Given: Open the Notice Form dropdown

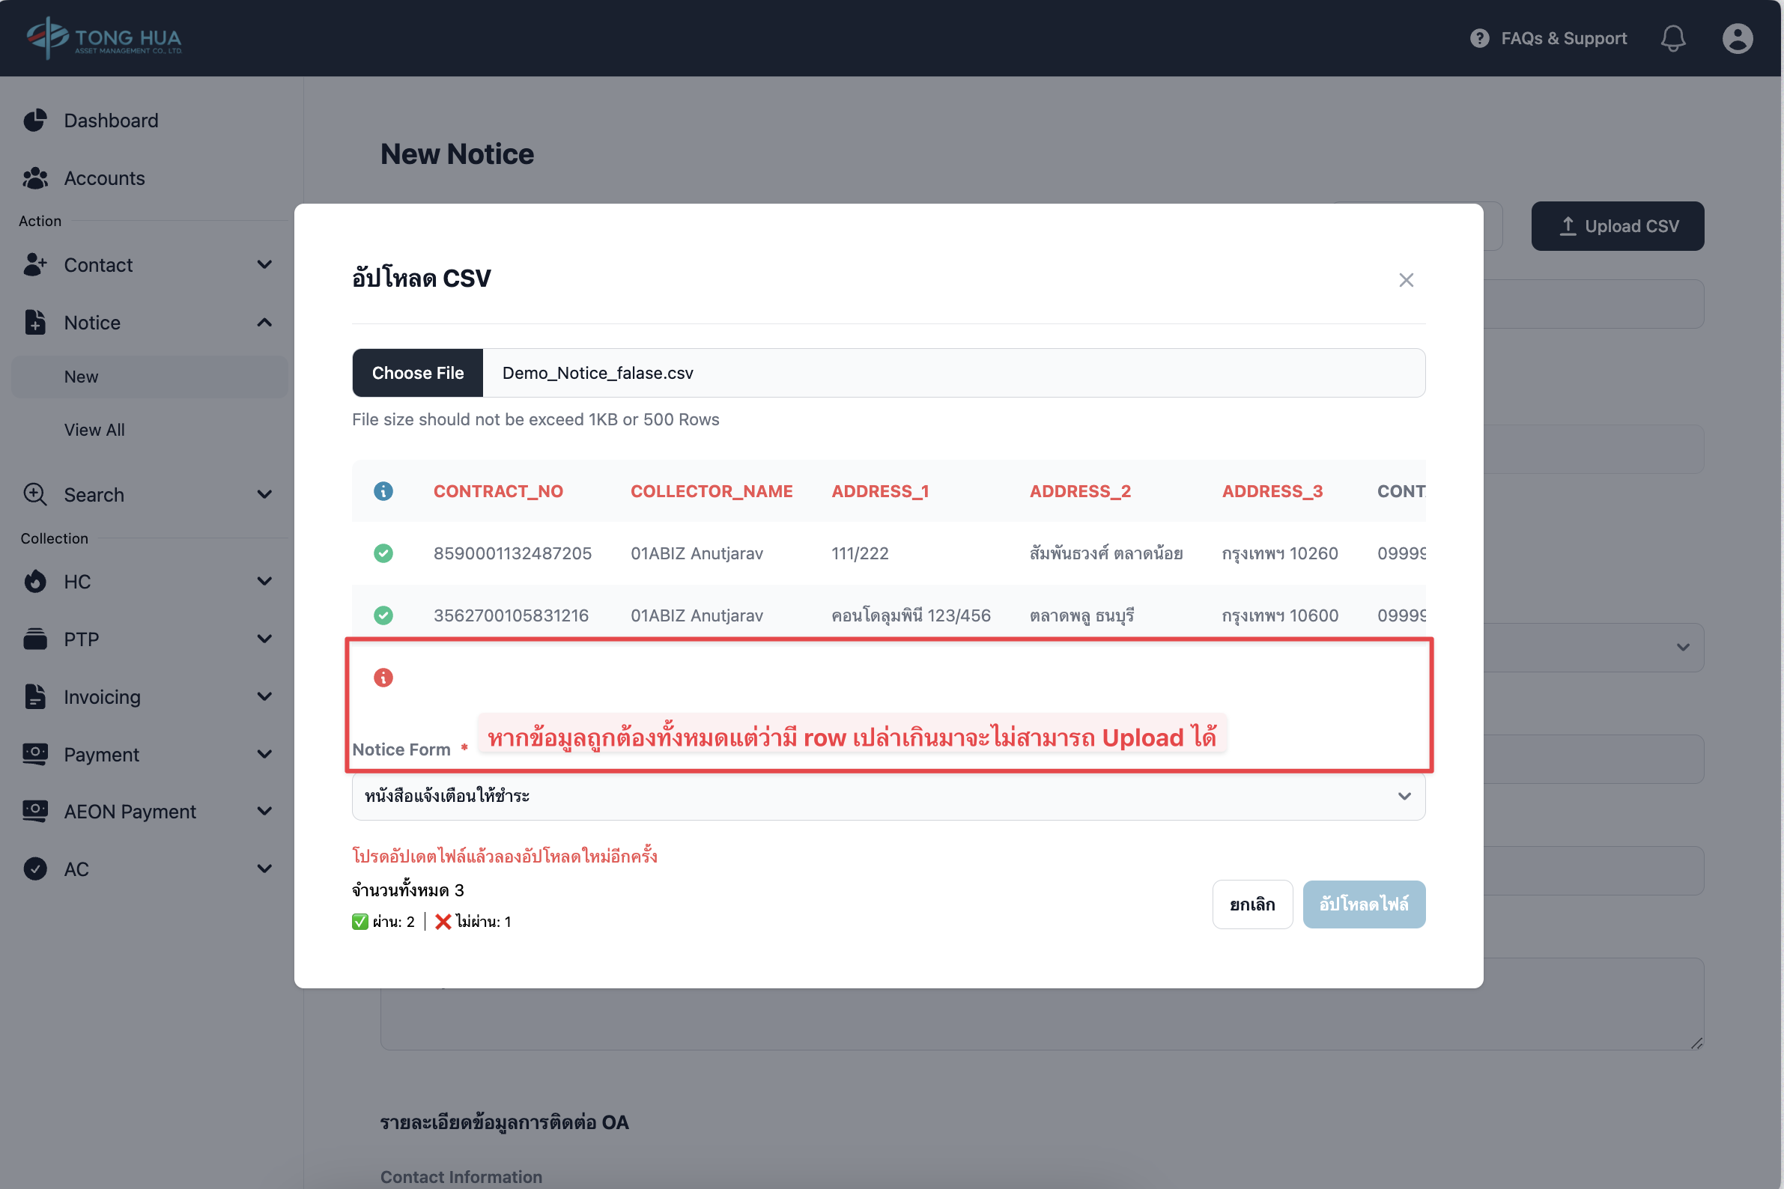Looking at the screenshot, I should tap(888, 796).
